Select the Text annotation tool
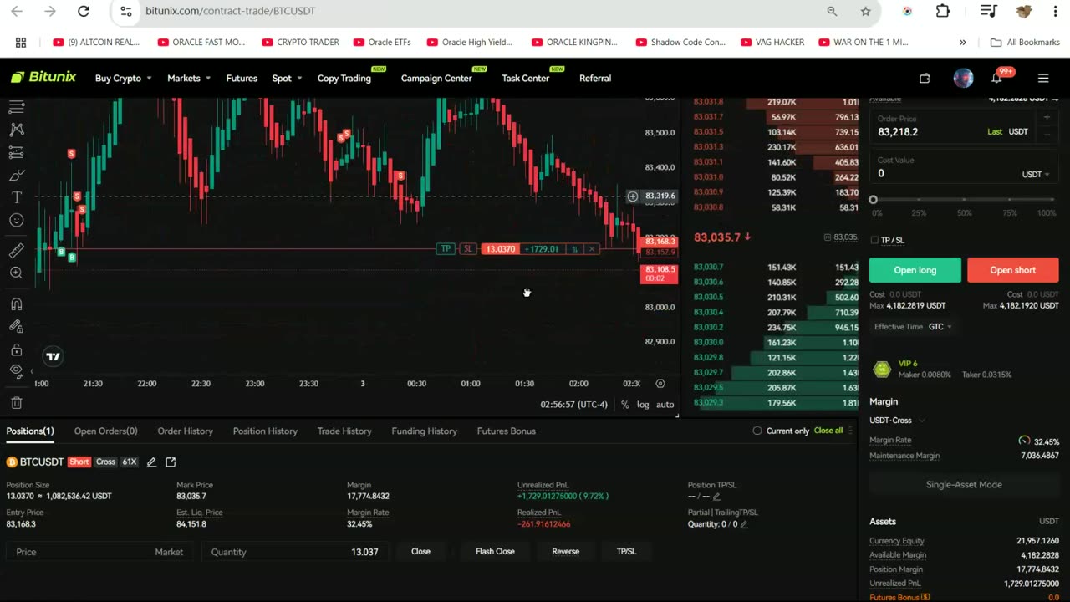The width and height of the screenshot is (1070, 602). [16, 197]
